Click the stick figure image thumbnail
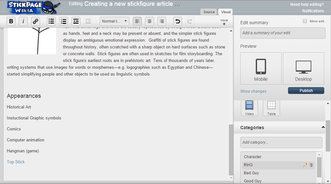 (32, 41)
